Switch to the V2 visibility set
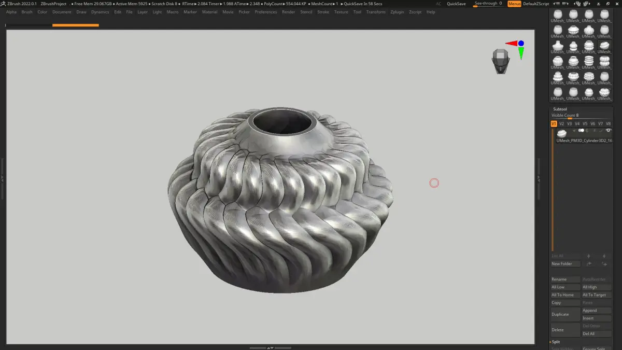The width and height of the screenshot is (622, 350). pos(561,124)
